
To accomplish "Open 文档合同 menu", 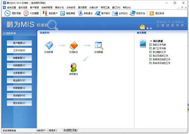I will [x=71, y=8].
